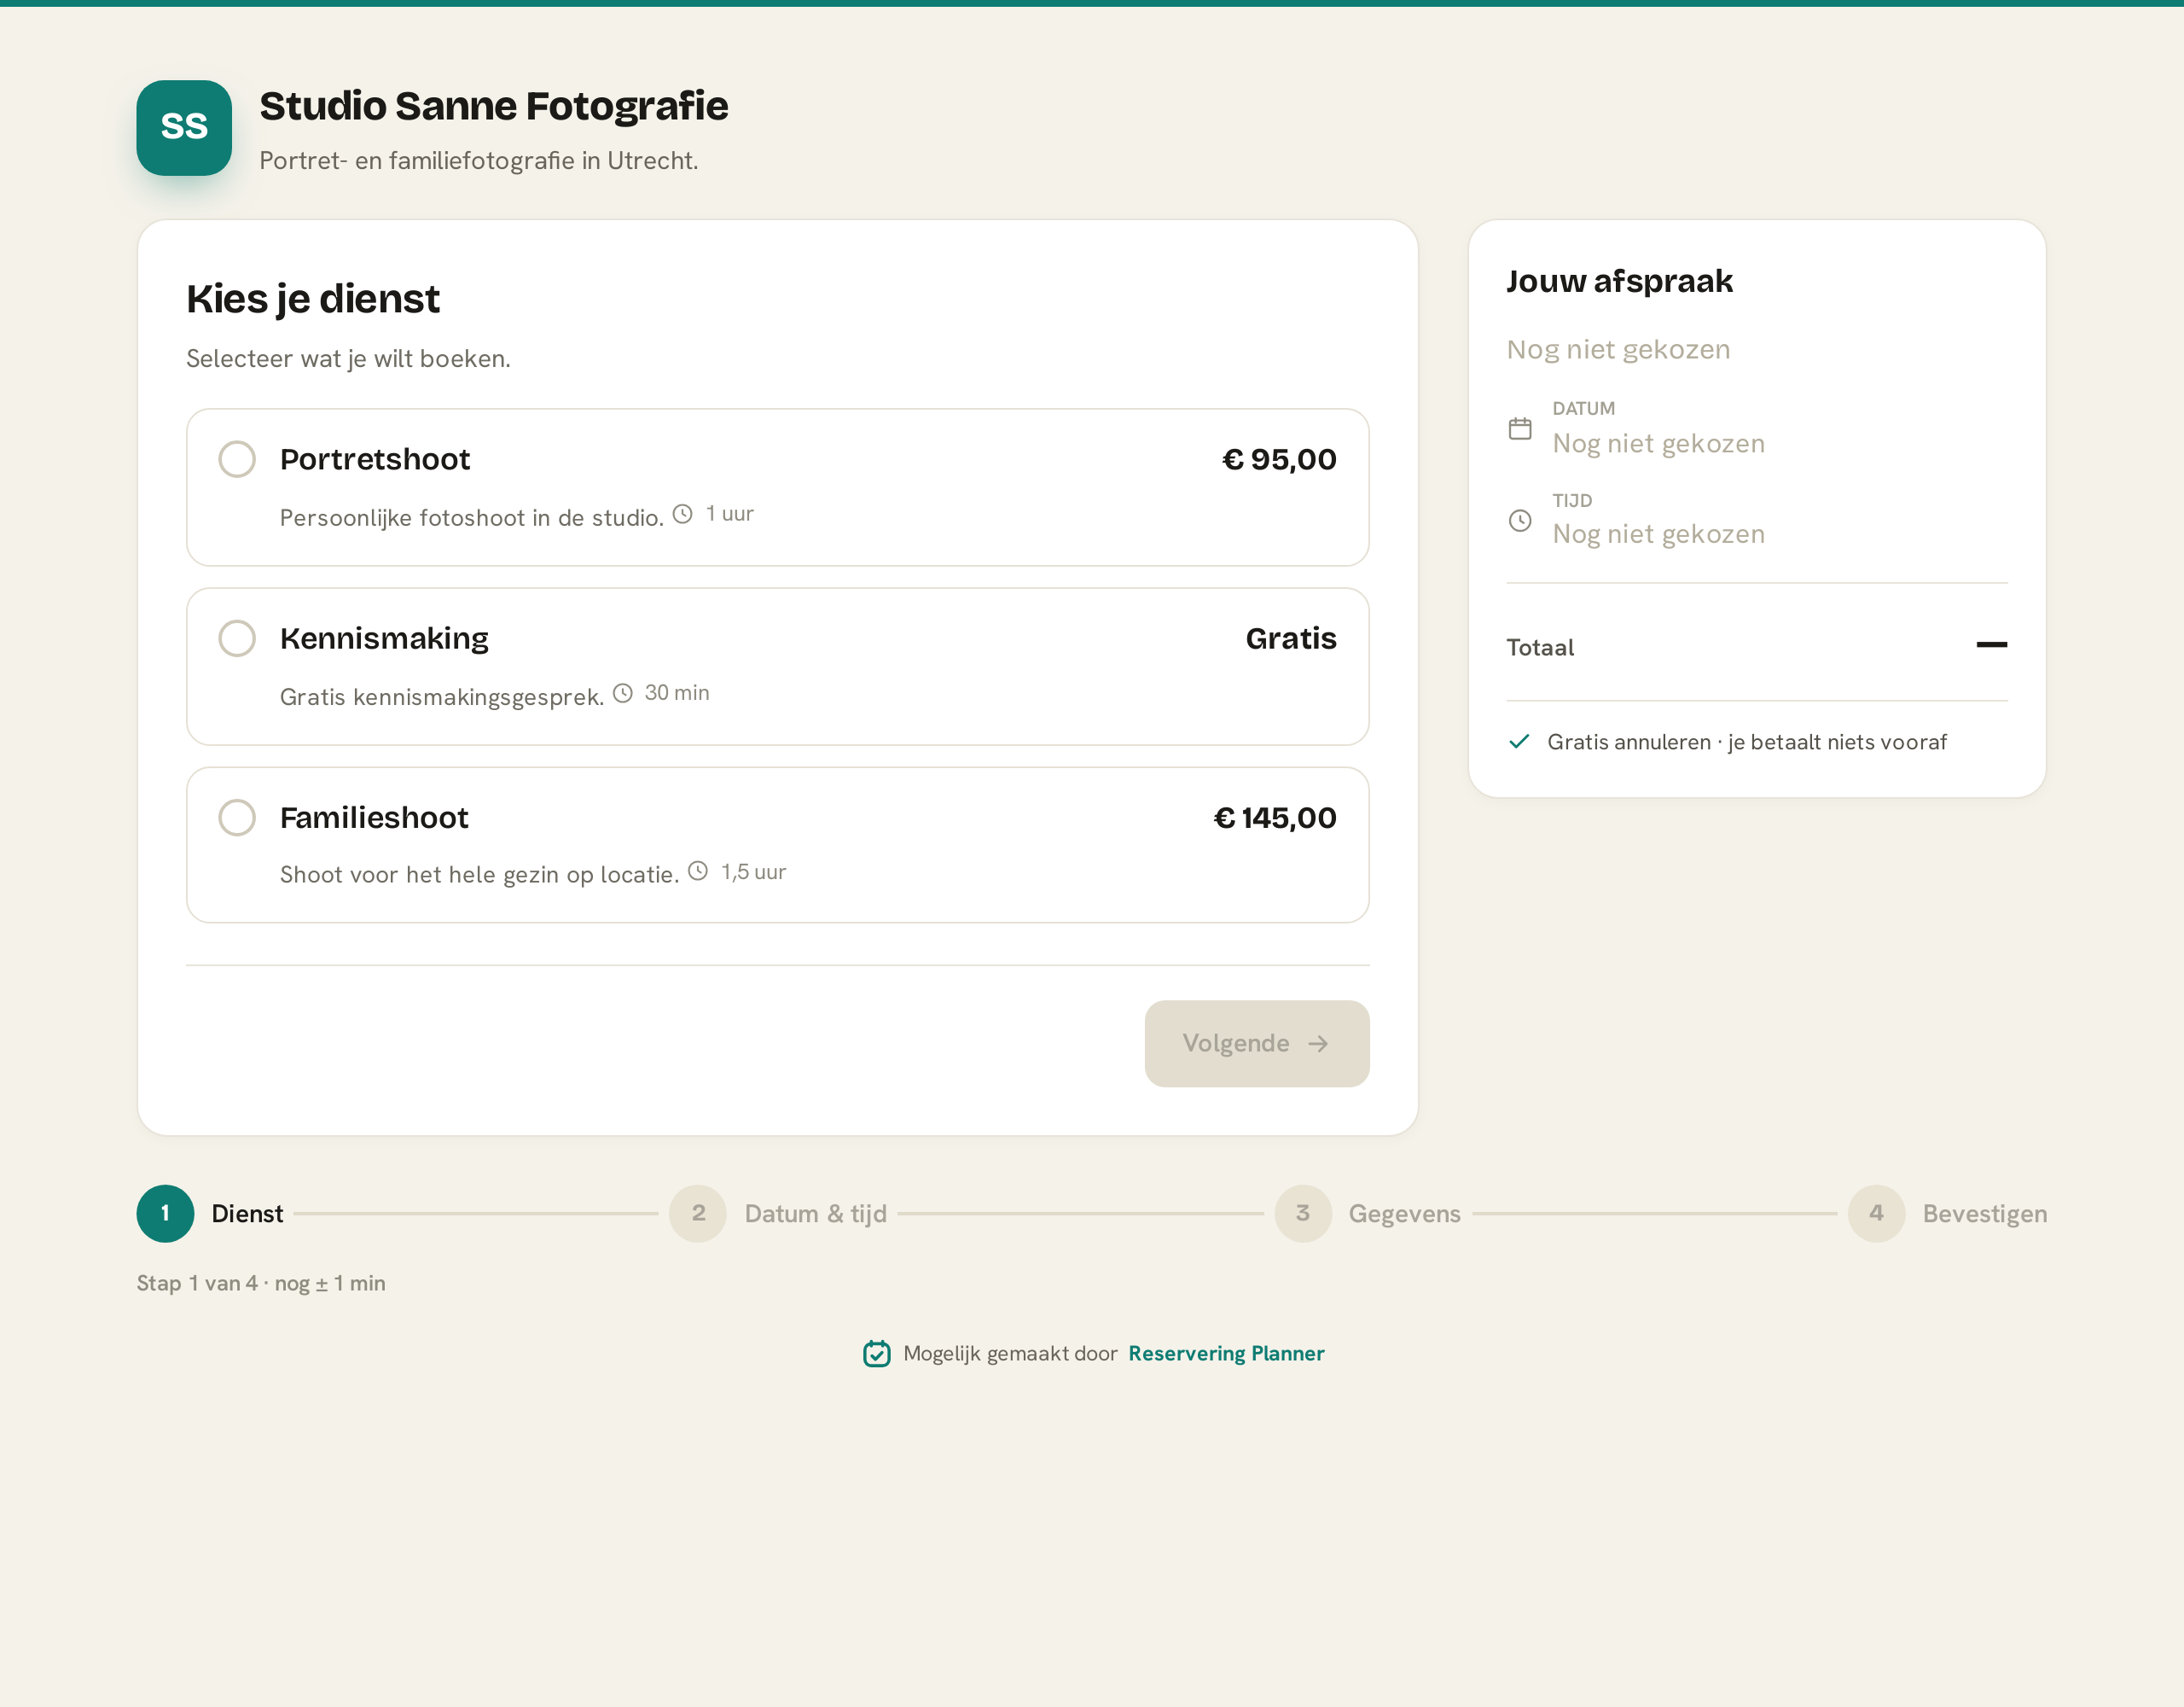
Task: Click the 'Nog niet gekozen' value under Datum
Action: (1659, 443)
